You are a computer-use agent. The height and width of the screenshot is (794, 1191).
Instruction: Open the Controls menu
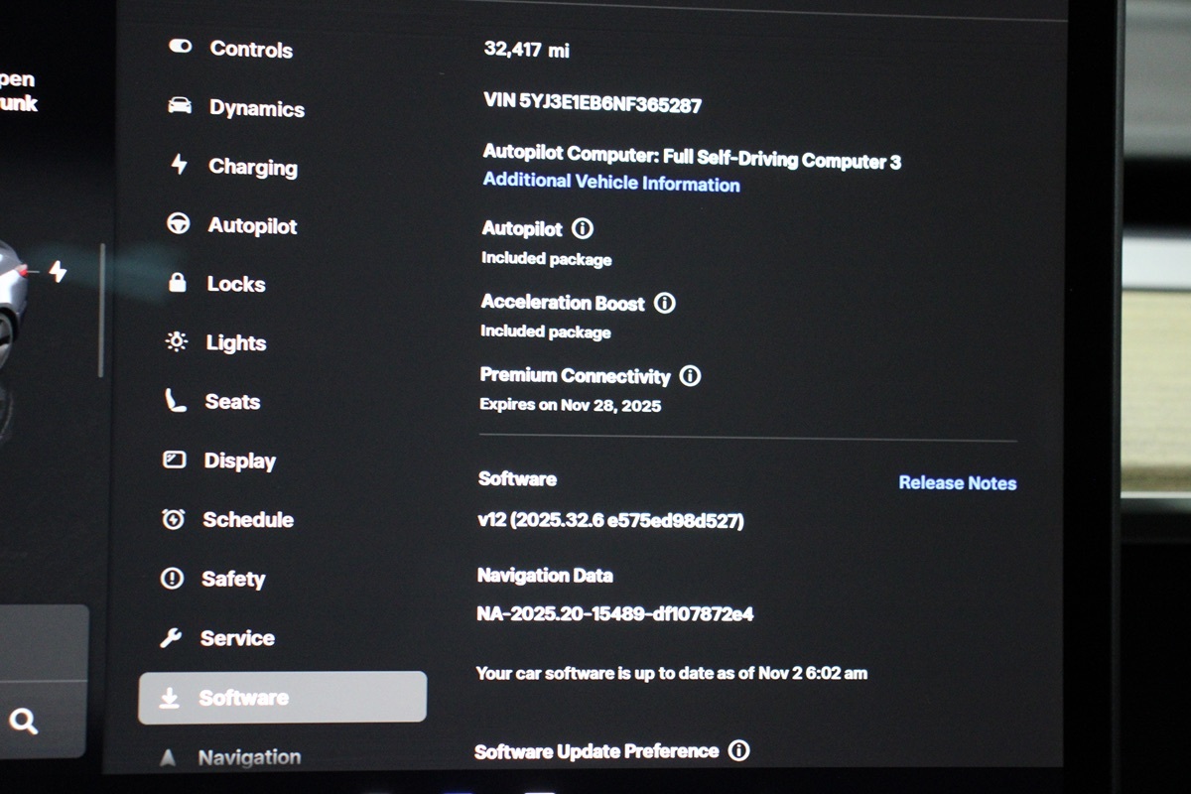pos(250,49)
